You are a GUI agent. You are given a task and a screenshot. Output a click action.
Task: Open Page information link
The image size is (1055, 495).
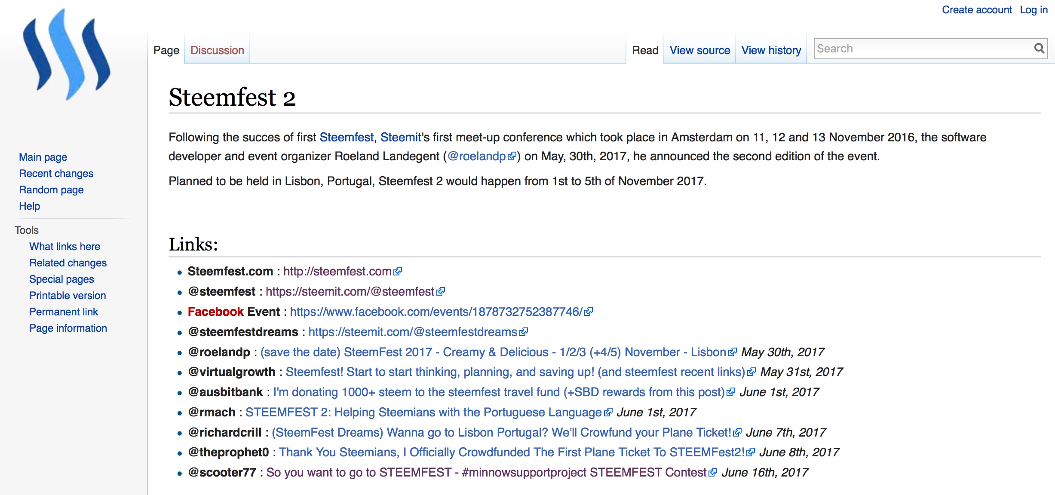click(68, 328)
